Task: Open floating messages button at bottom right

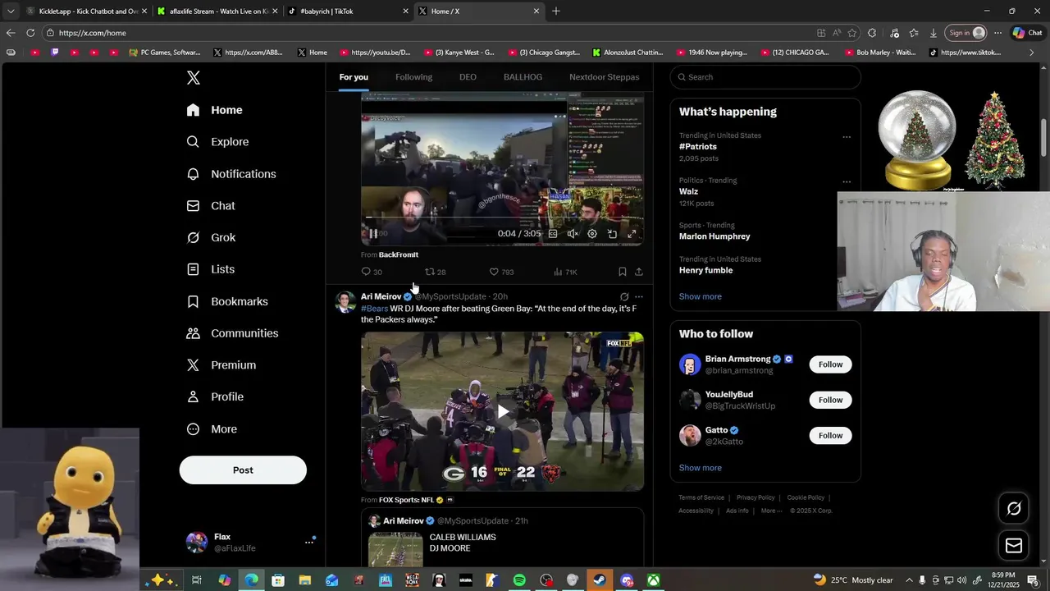Action: click(1014, 546)
